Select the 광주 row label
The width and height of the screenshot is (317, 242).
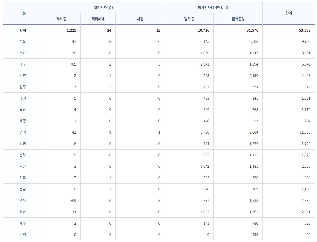[x=23, y=87]
